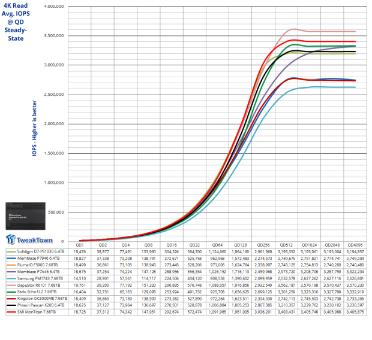The width and height of the screenshot is (372, 340).
Task: Click SMI MonTitan's QD4096 value 3,405,875
Action: click(355, 312)
